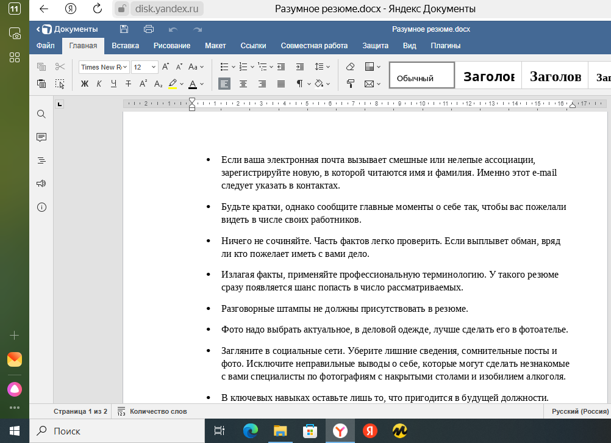Undo the last action
611x443 pixels.
coord(173,29)
